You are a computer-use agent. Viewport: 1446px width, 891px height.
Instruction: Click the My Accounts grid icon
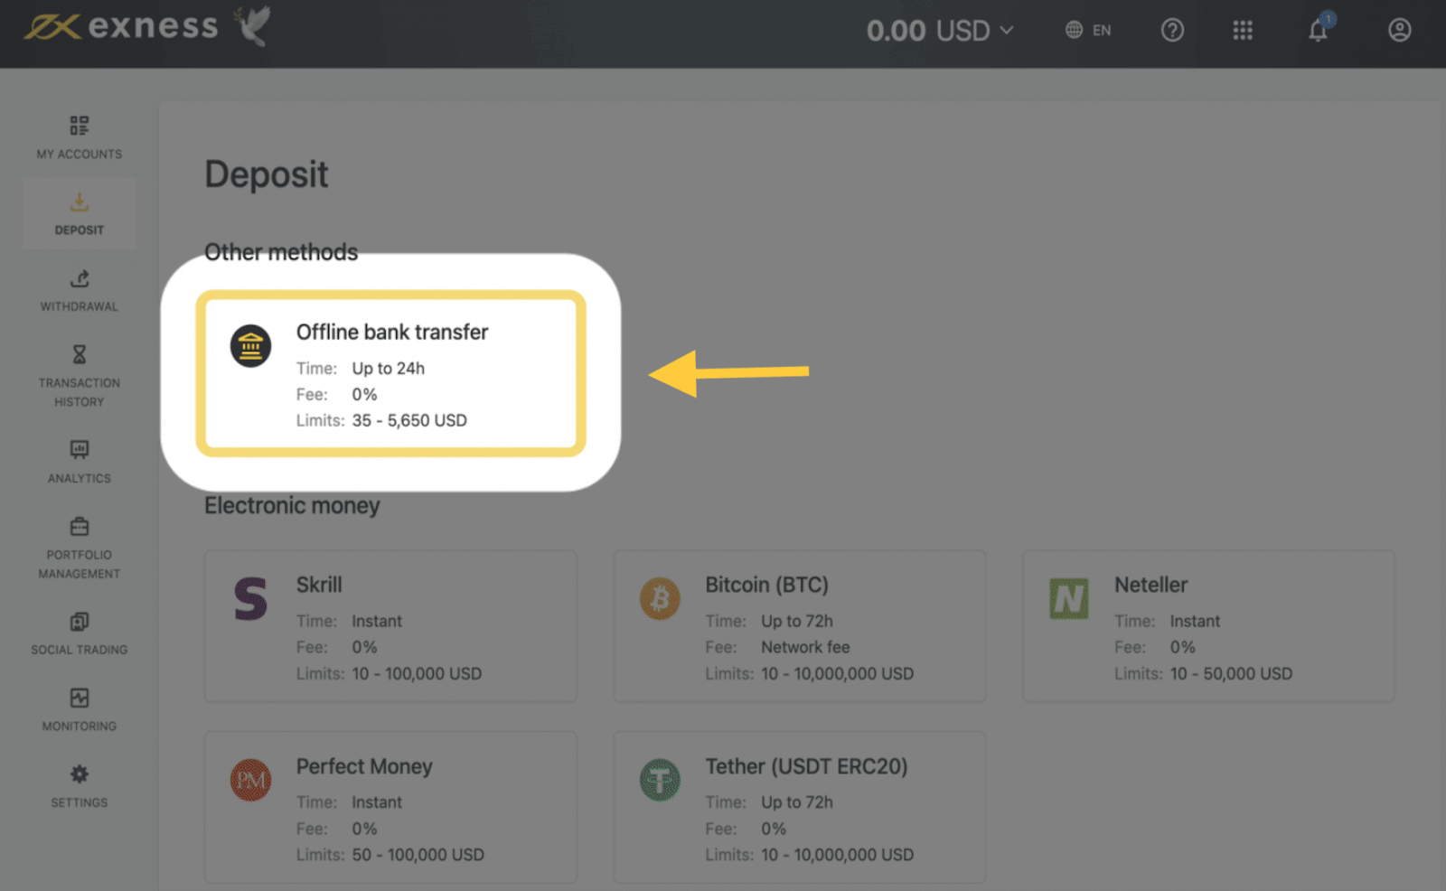80,125
